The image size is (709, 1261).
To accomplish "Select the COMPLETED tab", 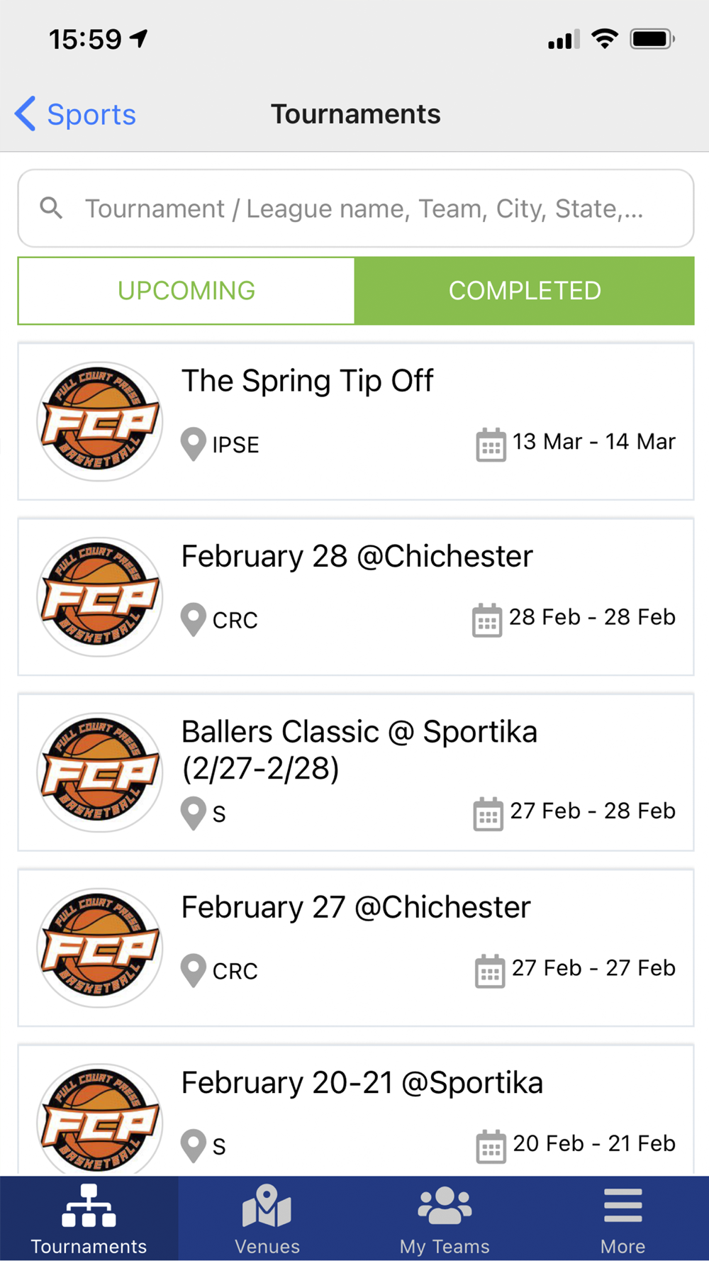I will (x=525, y=291).
